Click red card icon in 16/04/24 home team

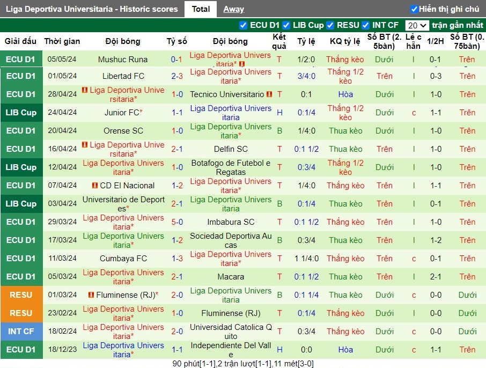coord(85,144)
